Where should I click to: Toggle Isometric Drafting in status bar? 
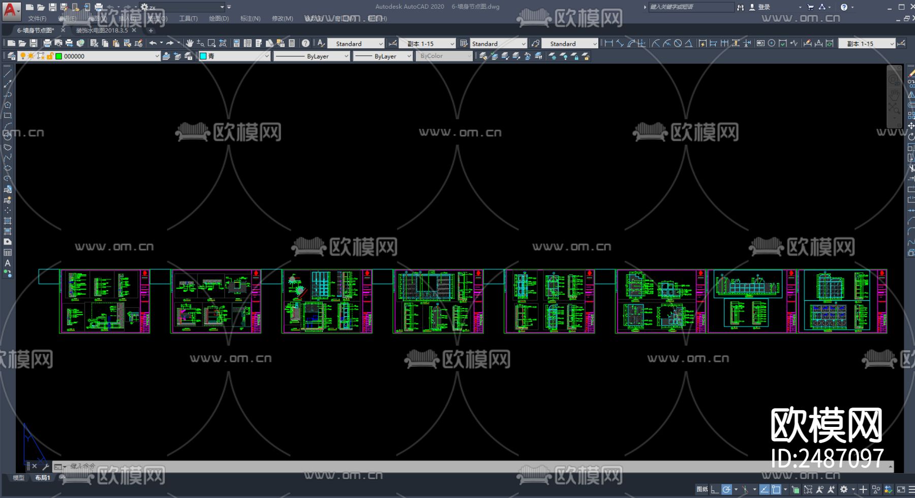[745, 489]
